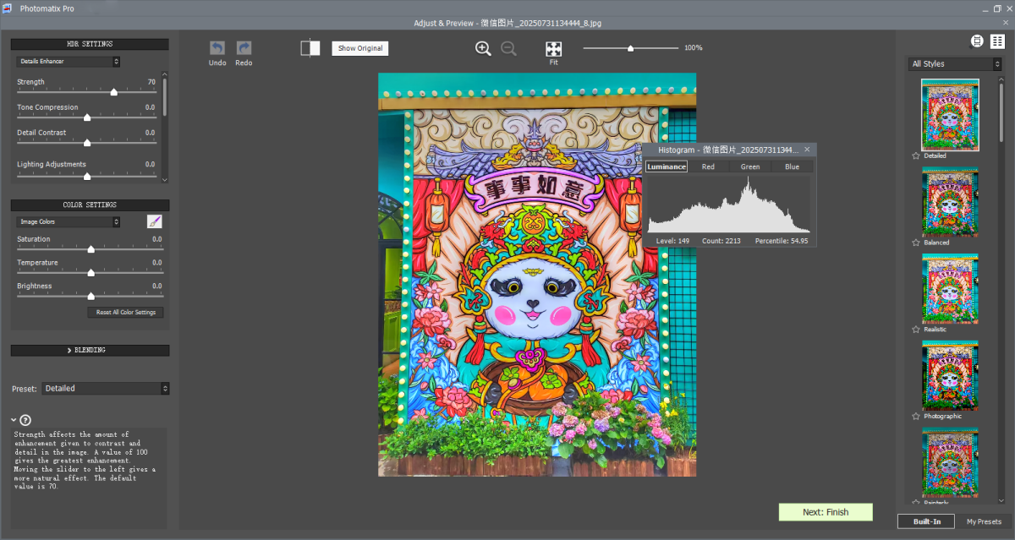Viewport: 1015px width, 540px height.
Task: Click the Strength slider handle
Action: point(113,92)
